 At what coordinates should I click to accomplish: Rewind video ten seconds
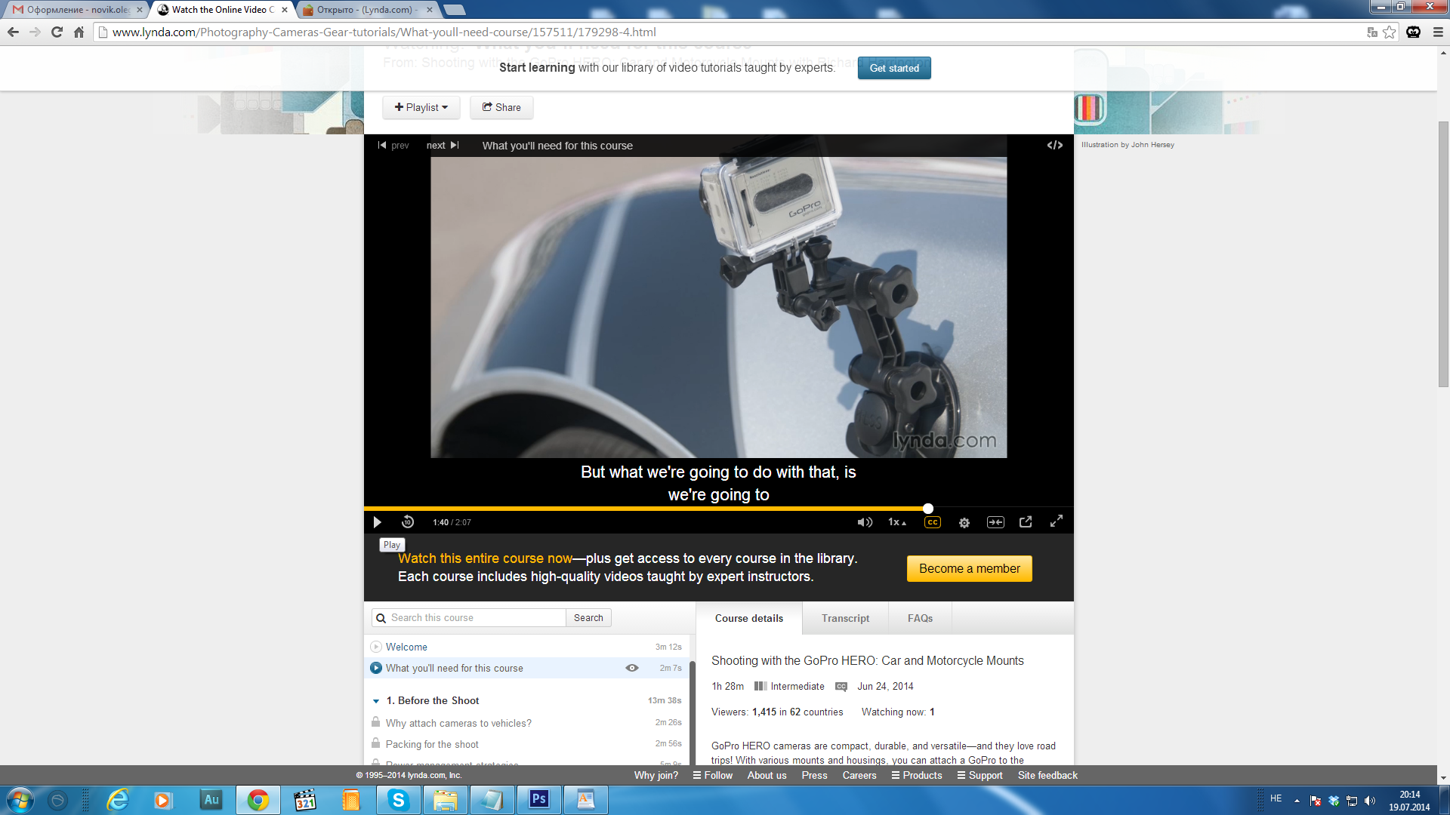point(408,522)
